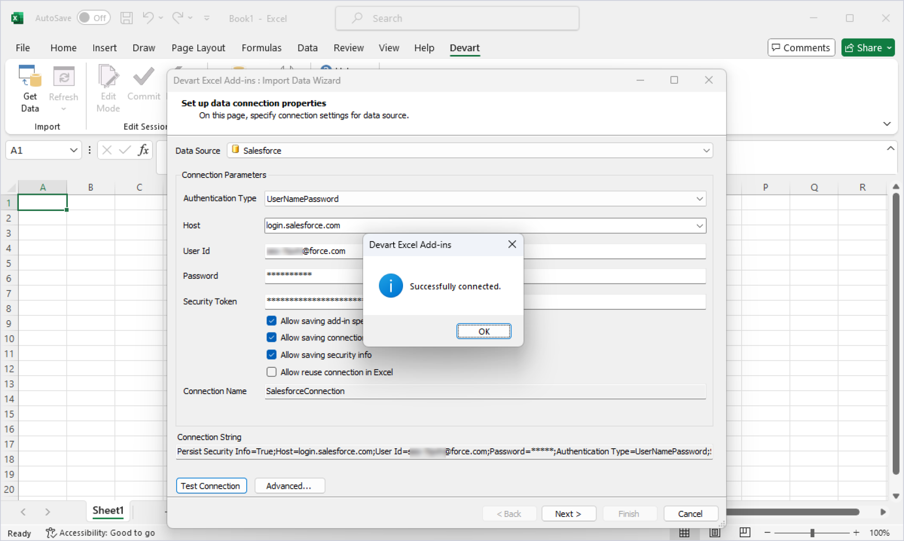Expand the Data Source Salesforce dropdown
Viewport: 904px width, 541px height.
[706, 151]
